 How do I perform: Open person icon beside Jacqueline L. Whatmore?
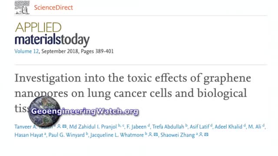click(x=150, y=135)
